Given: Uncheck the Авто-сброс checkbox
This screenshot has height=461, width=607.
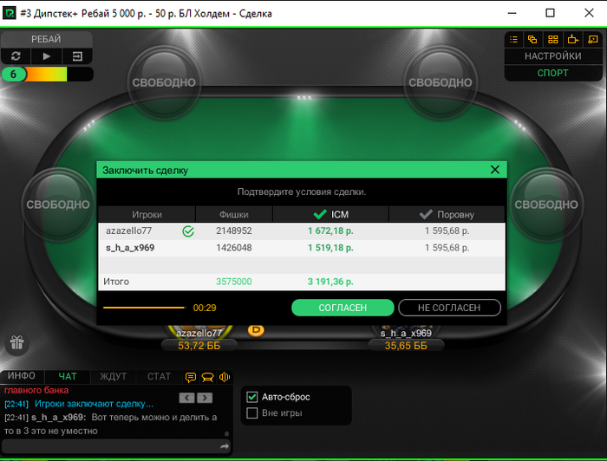Looking at the screenshot, I should 252,397.
